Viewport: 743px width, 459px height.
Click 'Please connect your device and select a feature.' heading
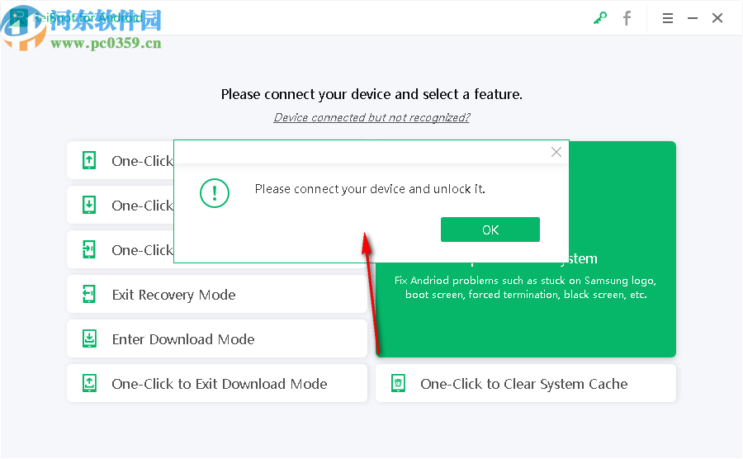tap(371, 94)
